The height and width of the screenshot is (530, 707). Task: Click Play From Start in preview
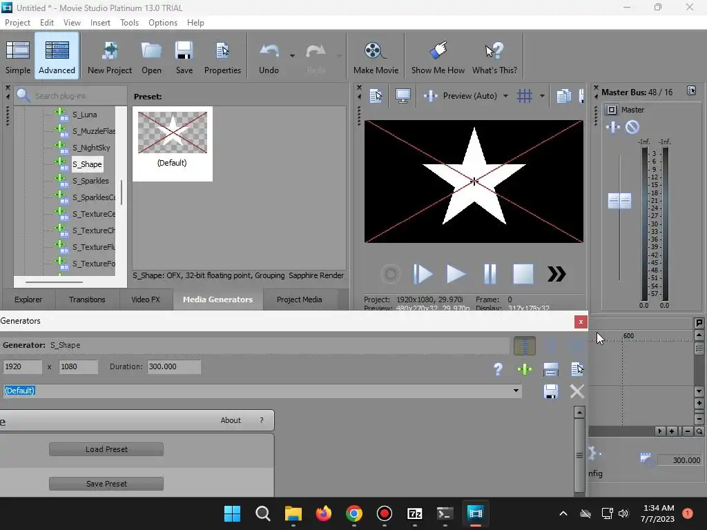[x=423, y=274]
